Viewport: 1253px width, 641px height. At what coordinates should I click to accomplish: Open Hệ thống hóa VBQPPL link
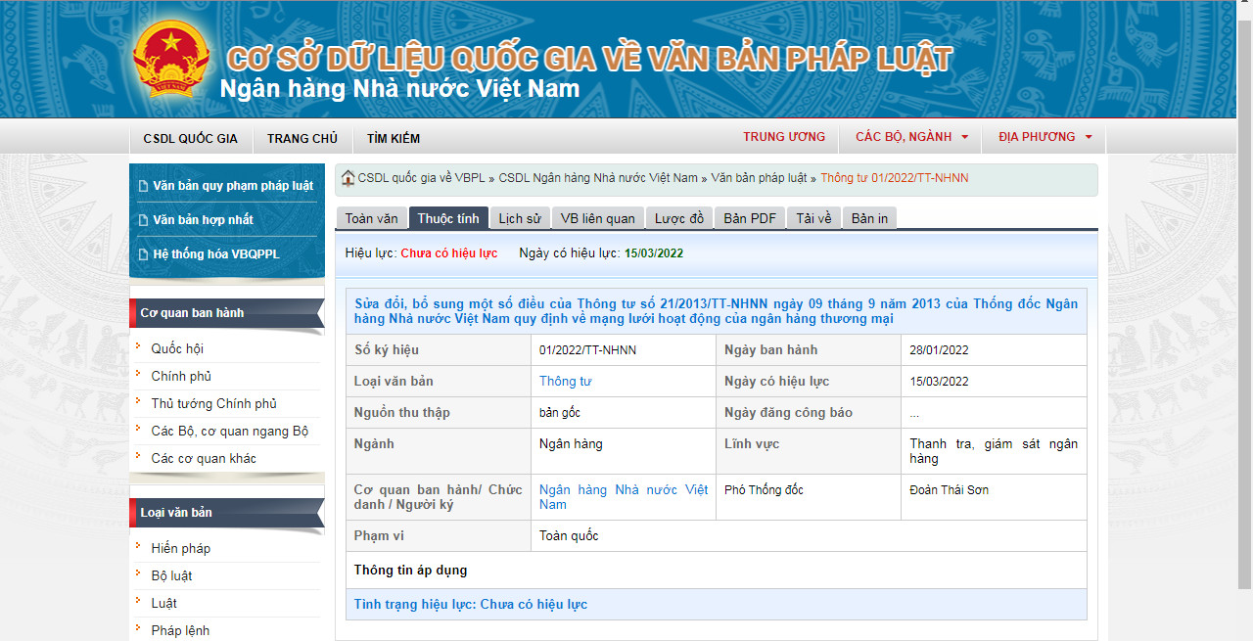tap(216, 254)
